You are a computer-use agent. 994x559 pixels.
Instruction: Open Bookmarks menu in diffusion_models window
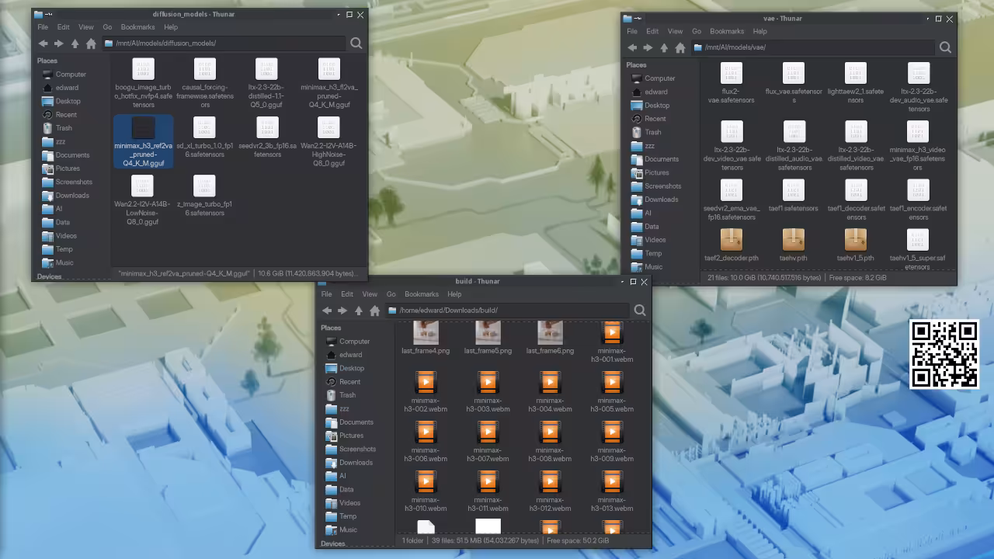[x=137, y=27]
